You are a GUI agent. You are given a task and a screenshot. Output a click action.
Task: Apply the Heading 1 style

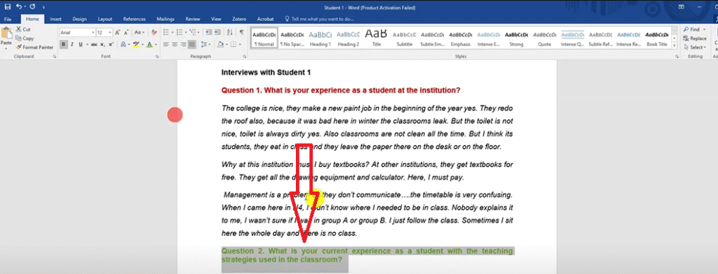[x=320, y=38]
